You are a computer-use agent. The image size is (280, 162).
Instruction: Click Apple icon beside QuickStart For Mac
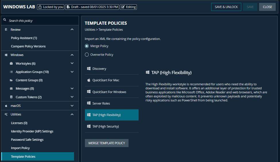click(89, 80)
